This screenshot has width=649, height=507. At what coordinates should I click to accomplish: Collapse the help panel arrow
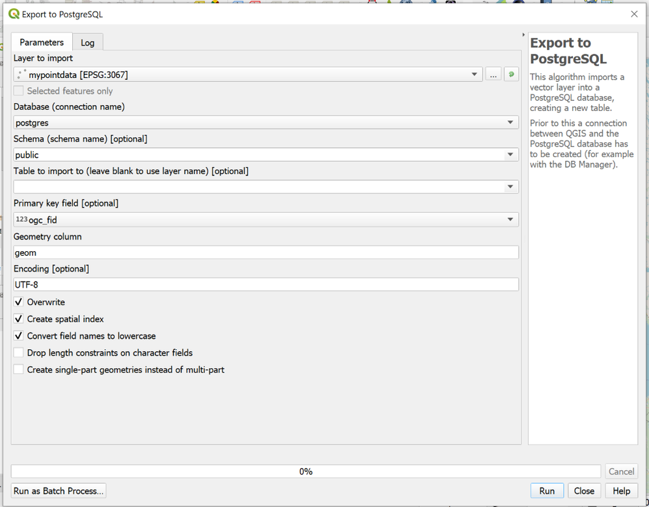click(x=523, y=35)
